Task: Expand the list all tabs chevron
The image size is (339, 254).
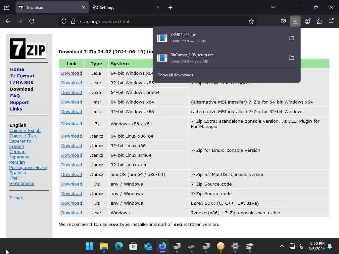Action: 273,7
